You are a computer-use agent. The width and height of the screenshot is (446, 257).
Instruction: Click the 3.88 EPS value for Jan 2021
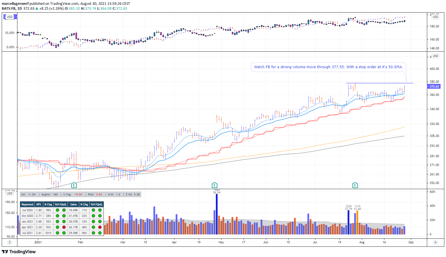[x=38, y=221]
